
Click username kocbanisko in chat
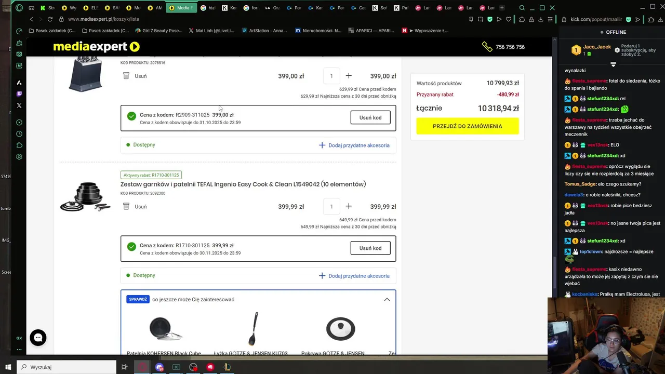pyautogui.click(x=584, y=294)
